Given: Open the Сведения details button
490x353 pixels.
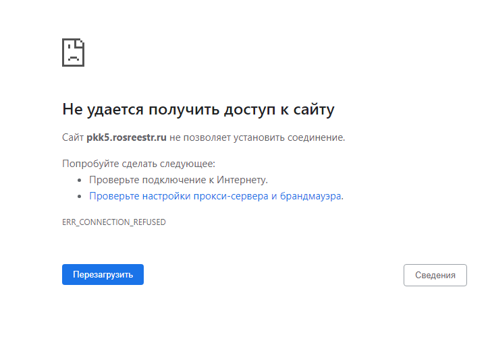Looking at the screenshot, I should pyautogui.click(x=435, y=275).
